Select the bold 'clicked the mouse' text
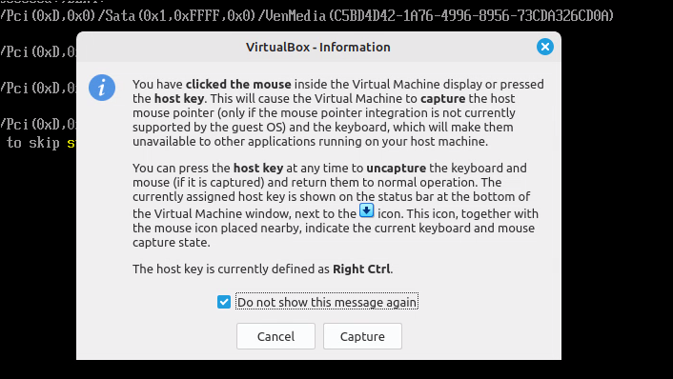Viewport: 673px width, 379px height. tap(238, 84)
